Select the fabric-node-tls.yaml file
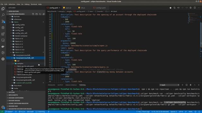202x113 pixels. (25, 75)
